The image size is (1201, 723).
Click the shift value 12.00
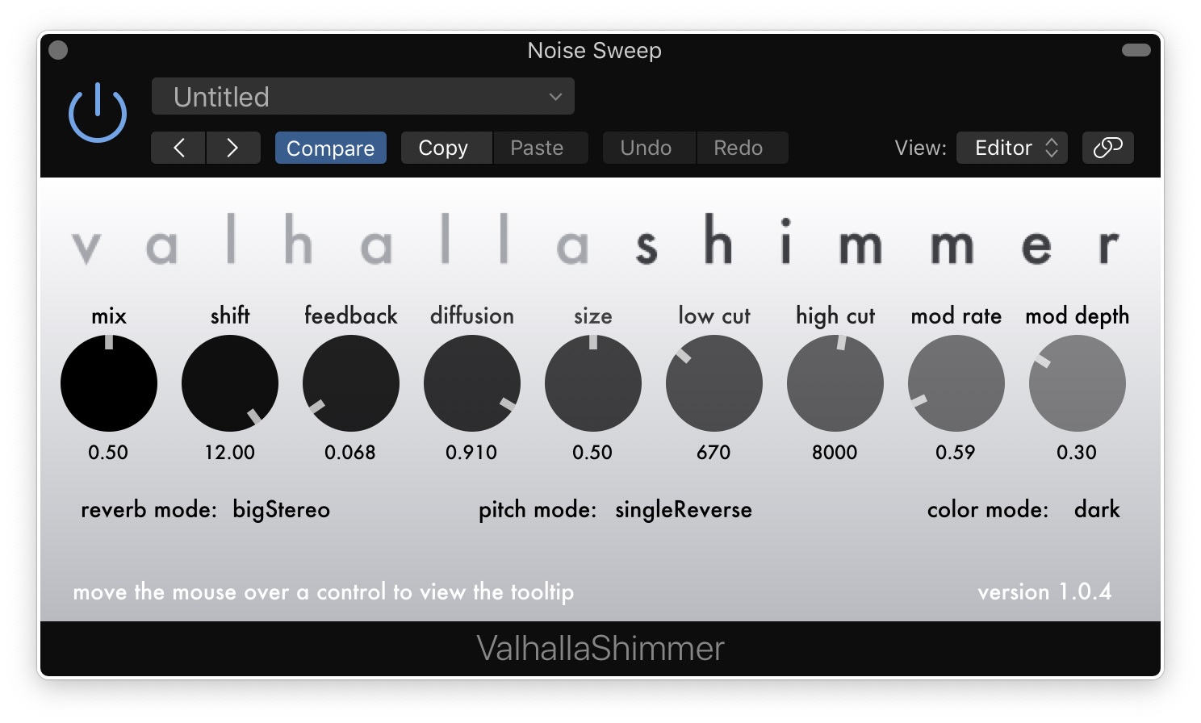pyautogui.click(x=229, y=452)
